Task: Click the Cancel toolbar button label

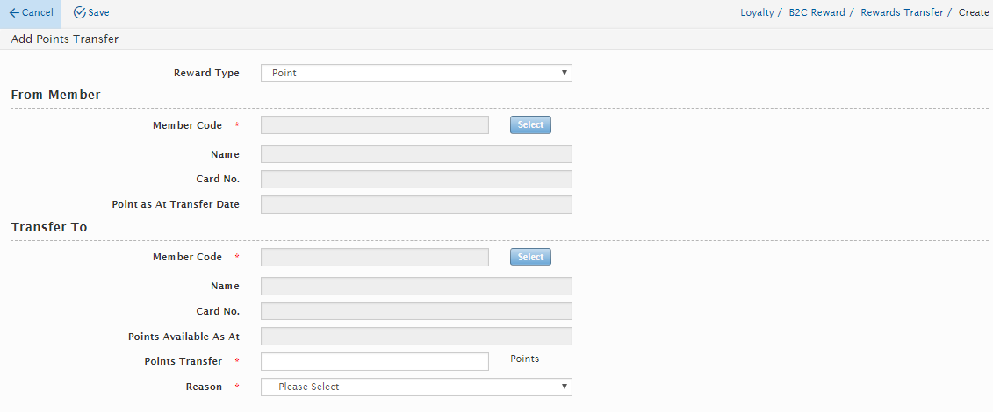Action: (x=38, y=13)
